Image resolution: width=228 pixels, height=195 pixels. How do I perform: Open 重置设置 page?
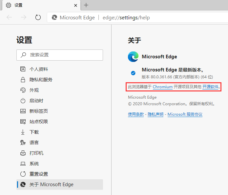(60, 174)
